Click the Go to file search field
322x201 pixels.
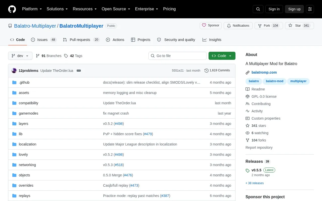click(x=177, y=56)
